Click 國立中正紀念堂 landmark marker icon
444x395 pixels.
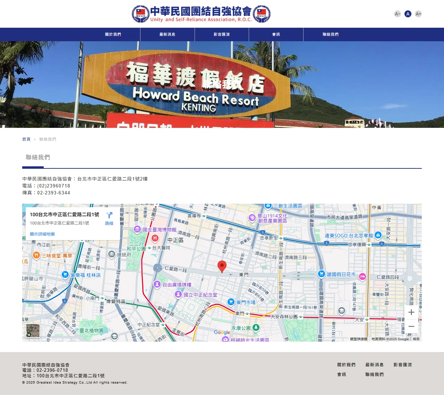(x=178, y=294)
